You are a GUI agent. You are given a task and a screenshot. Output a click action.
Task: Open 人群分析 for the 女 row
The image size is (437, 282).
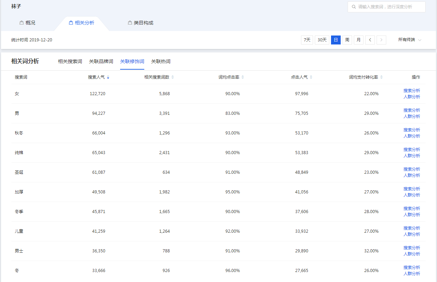click(x=412, y=97)
